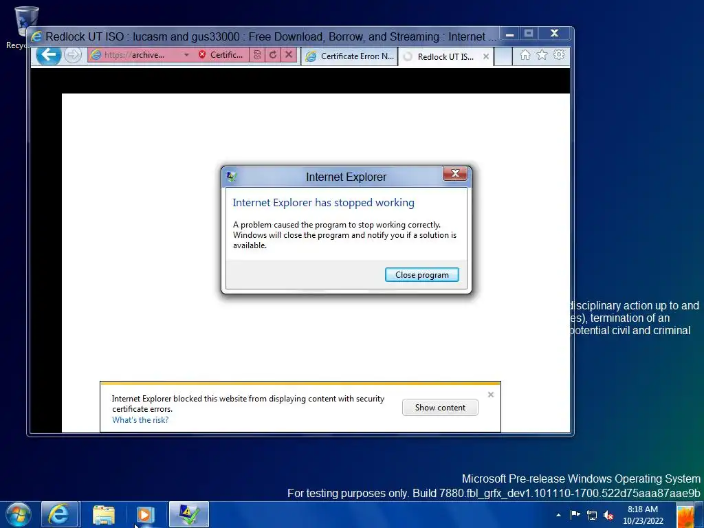
Task: Click the Internet Explorer has stopped working heading
Action: [x=323, y=203]
